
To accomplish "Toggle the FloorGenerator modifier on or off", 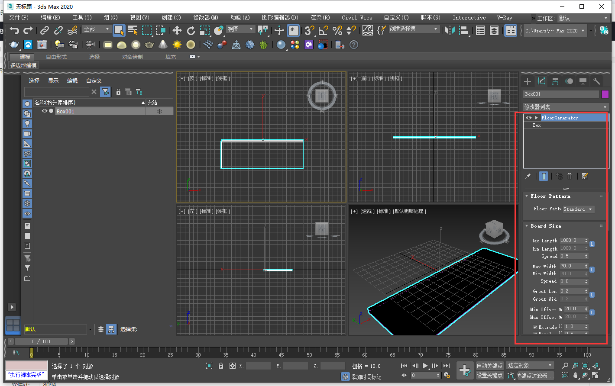I will 528,117.
